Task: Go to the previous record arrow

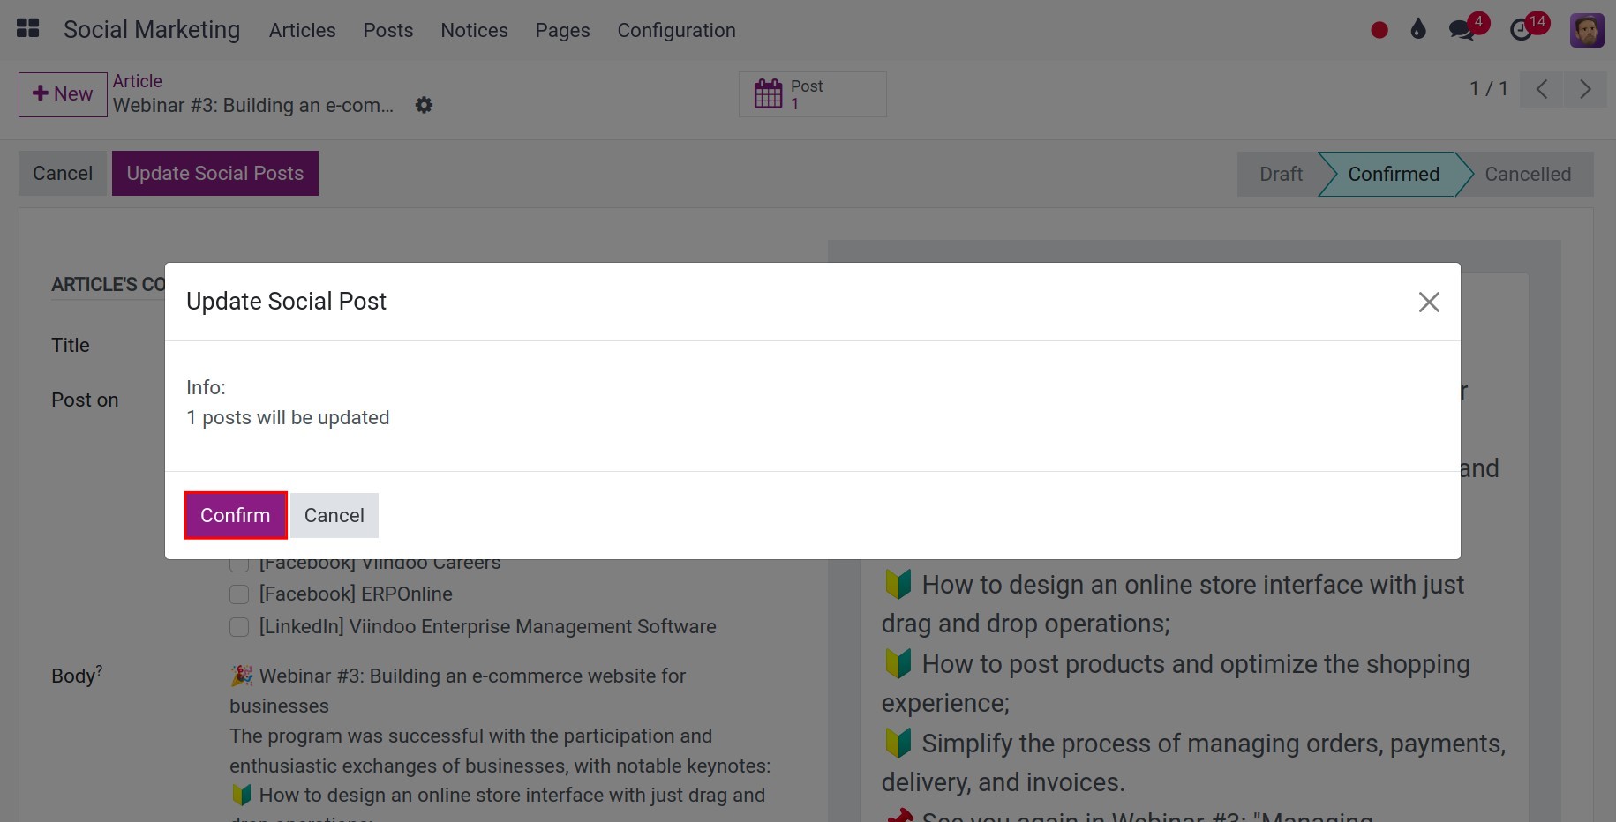Action: click(1542, 89)
